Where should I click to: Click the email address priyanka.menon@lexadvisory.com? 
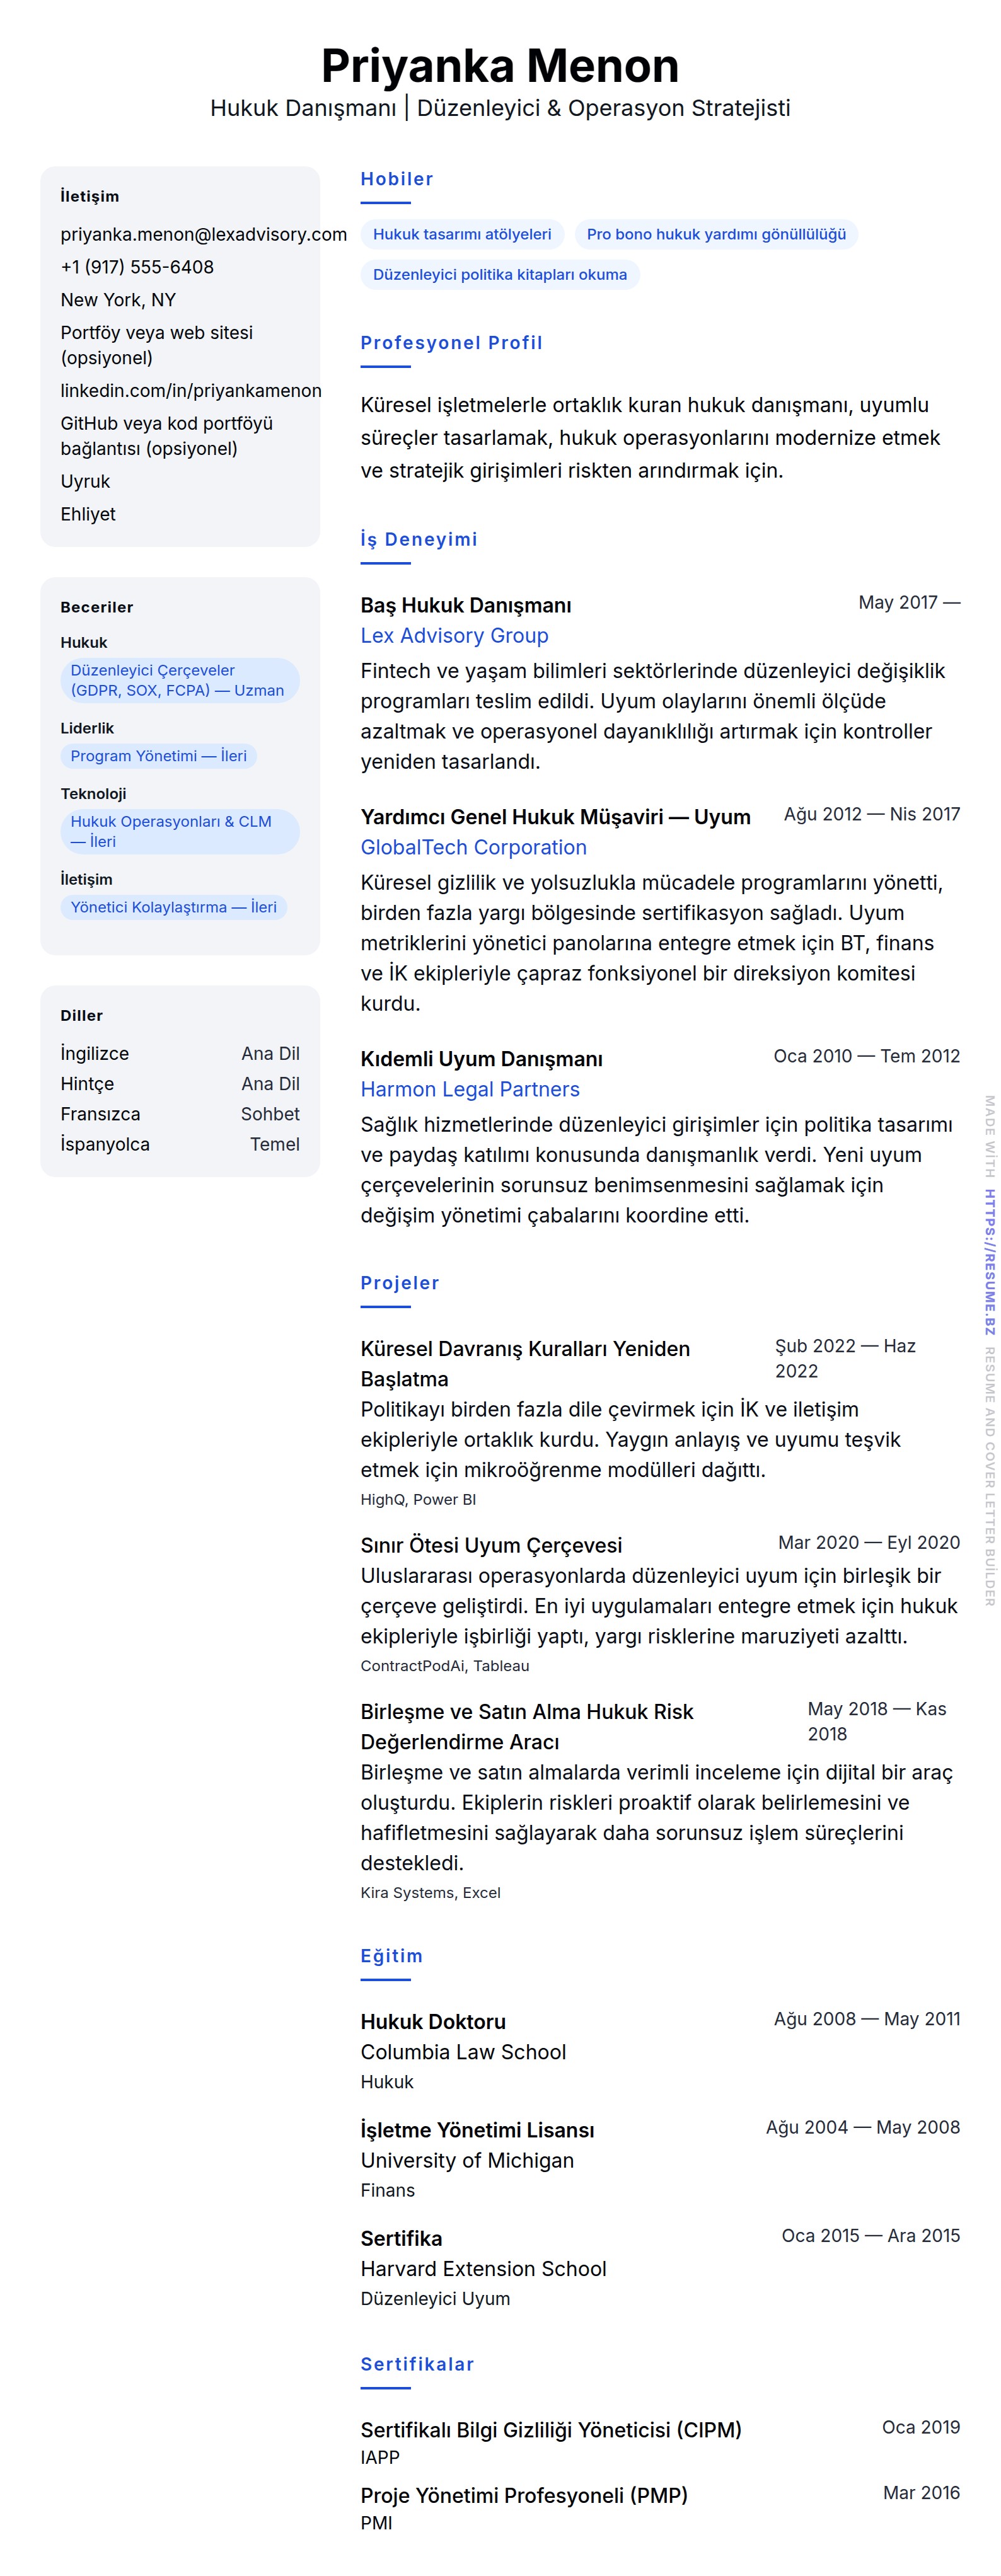(203, 234)
